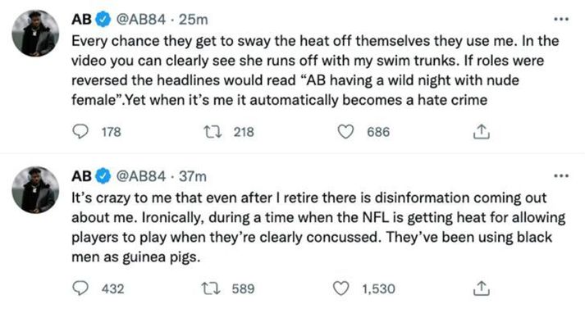The image size is (585, 309).
Task: Open more options on the 25m tweet
Action: tap(561, 20)
